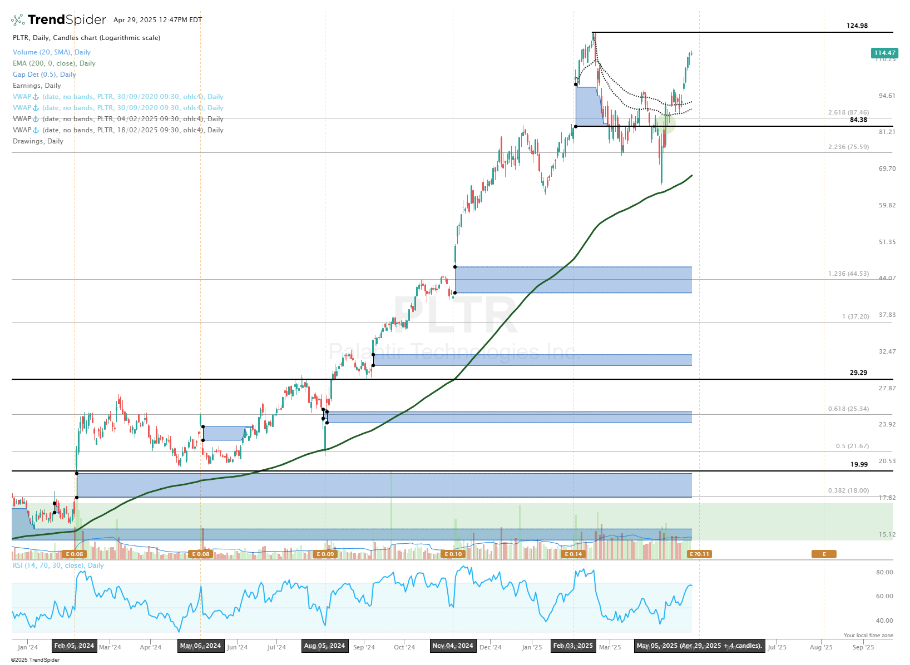Click horizontal level label 29.29

[859, 373]
